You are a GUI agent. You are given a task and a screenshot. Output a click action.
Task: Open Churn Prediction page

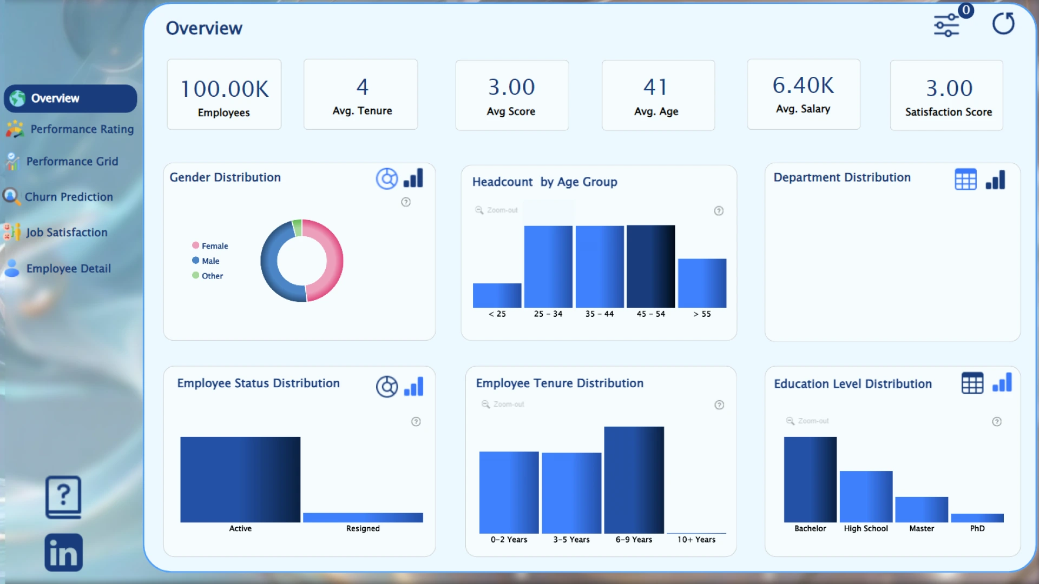69,197
